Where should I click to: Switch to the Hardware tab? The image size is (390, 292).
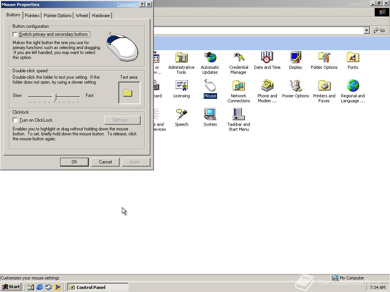tap(101, 15)
